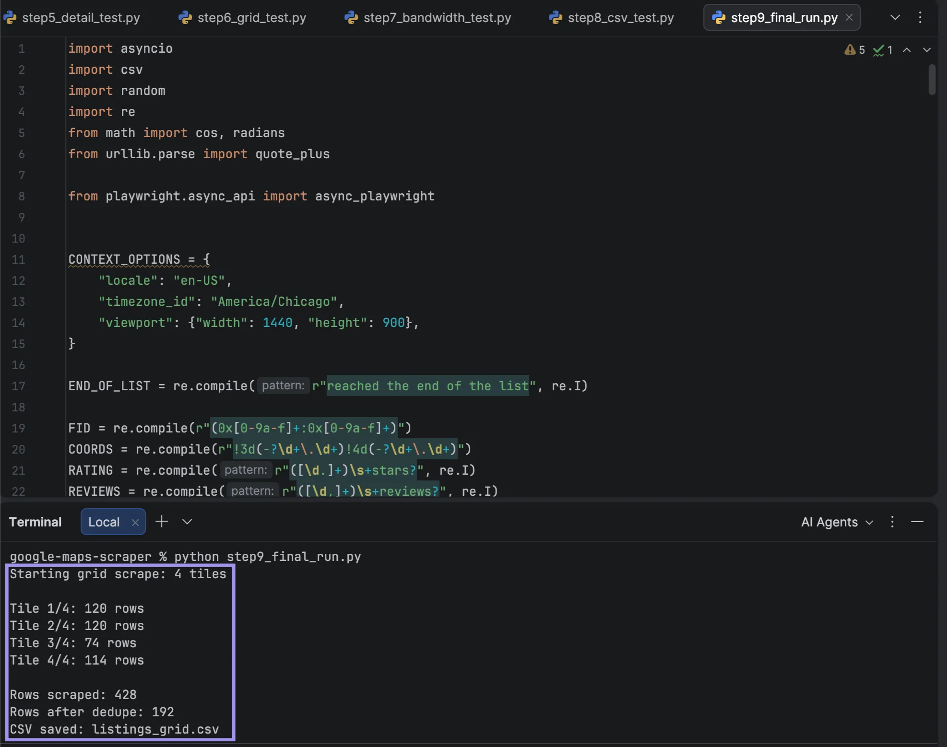Image resolution: width=947 pixels, height=747 pixels.
Task: Click the typo checkmark indicator showing 1
Action: click(883, 50)
